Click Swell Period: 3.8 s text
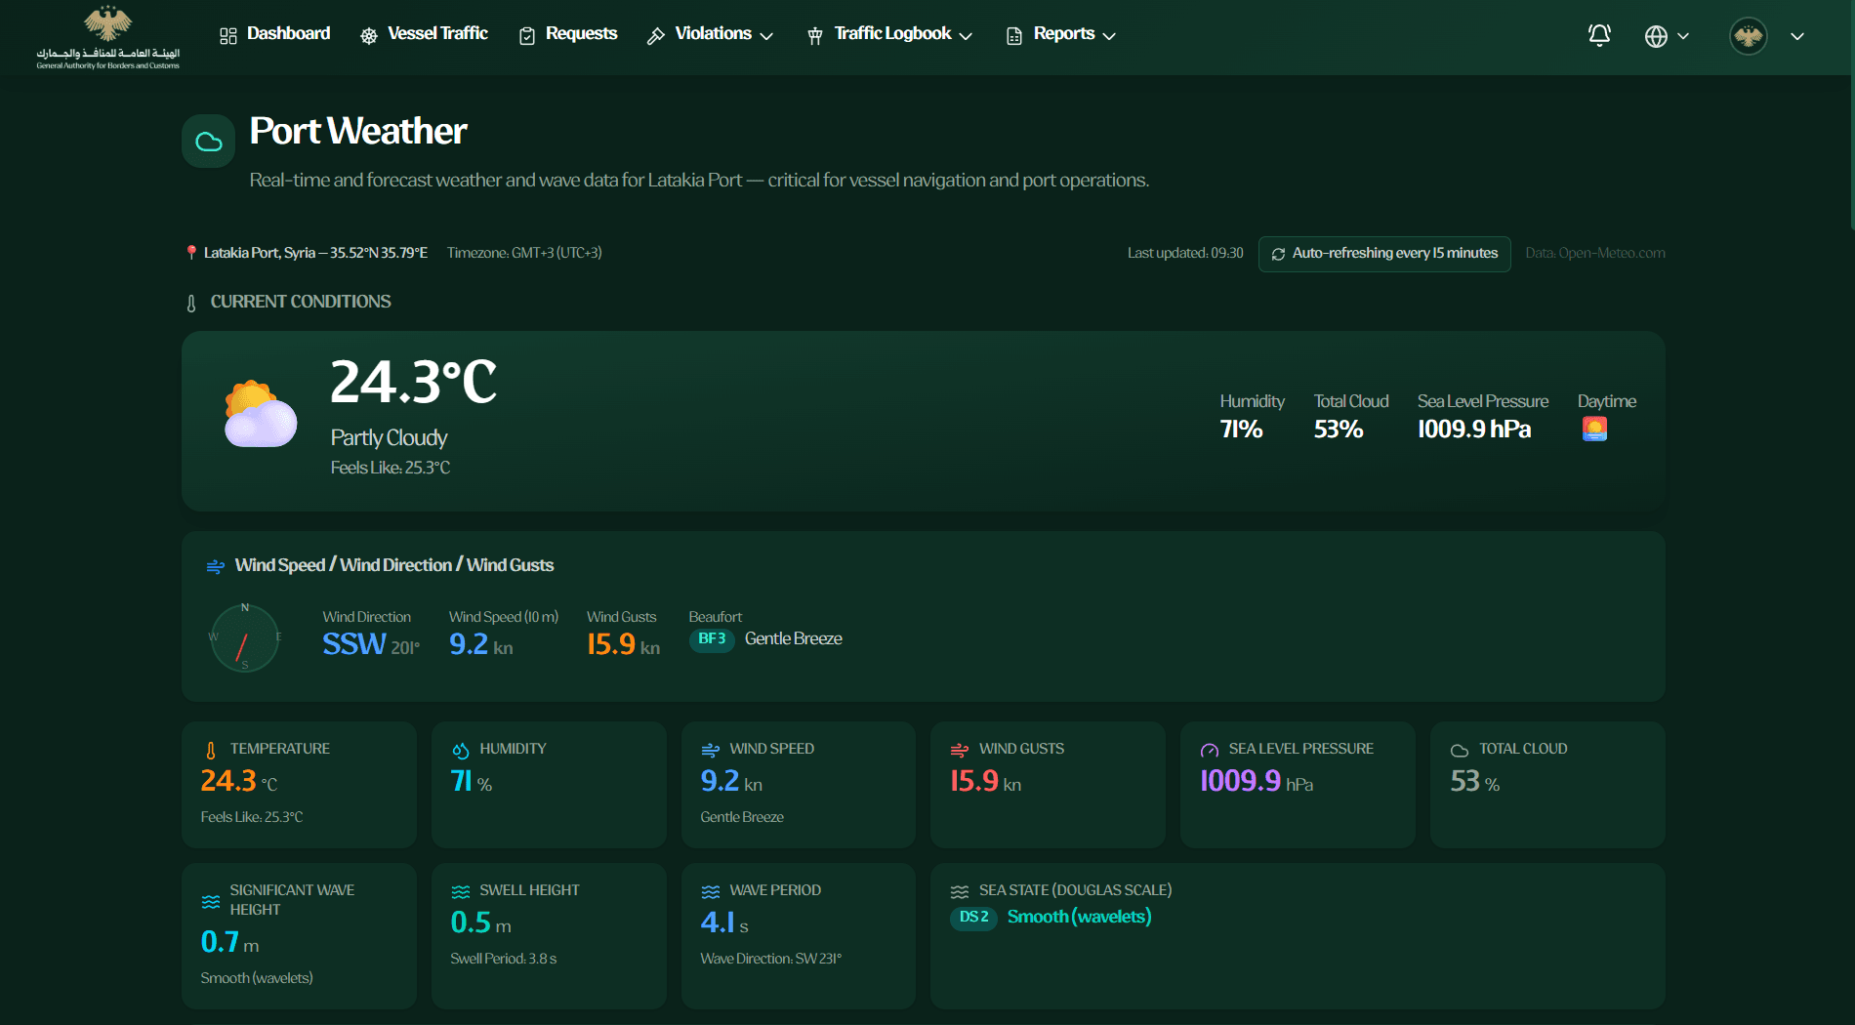 click(x=504, y=960)
